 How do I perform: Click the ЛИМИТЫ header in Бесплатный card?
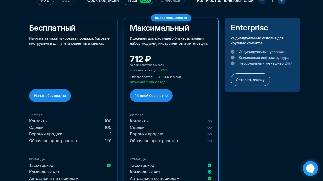[36, 115]
